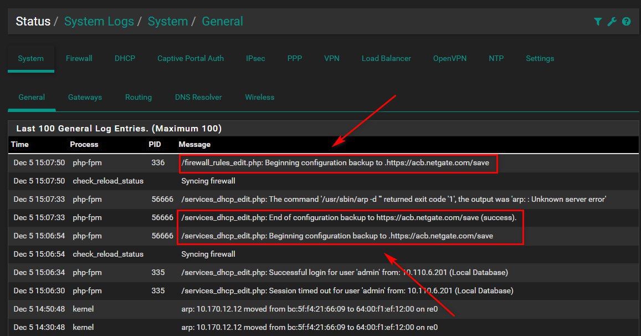Click the Dec 5 14:30:48 kernel arp message
The height and width of the screenshot is (336, 641).
tap(310, 327)
